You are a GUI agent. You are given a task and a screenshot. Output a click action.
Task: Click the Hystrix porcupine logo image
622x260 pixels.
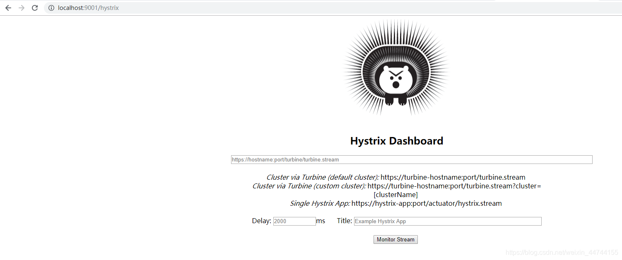[397, 67]
